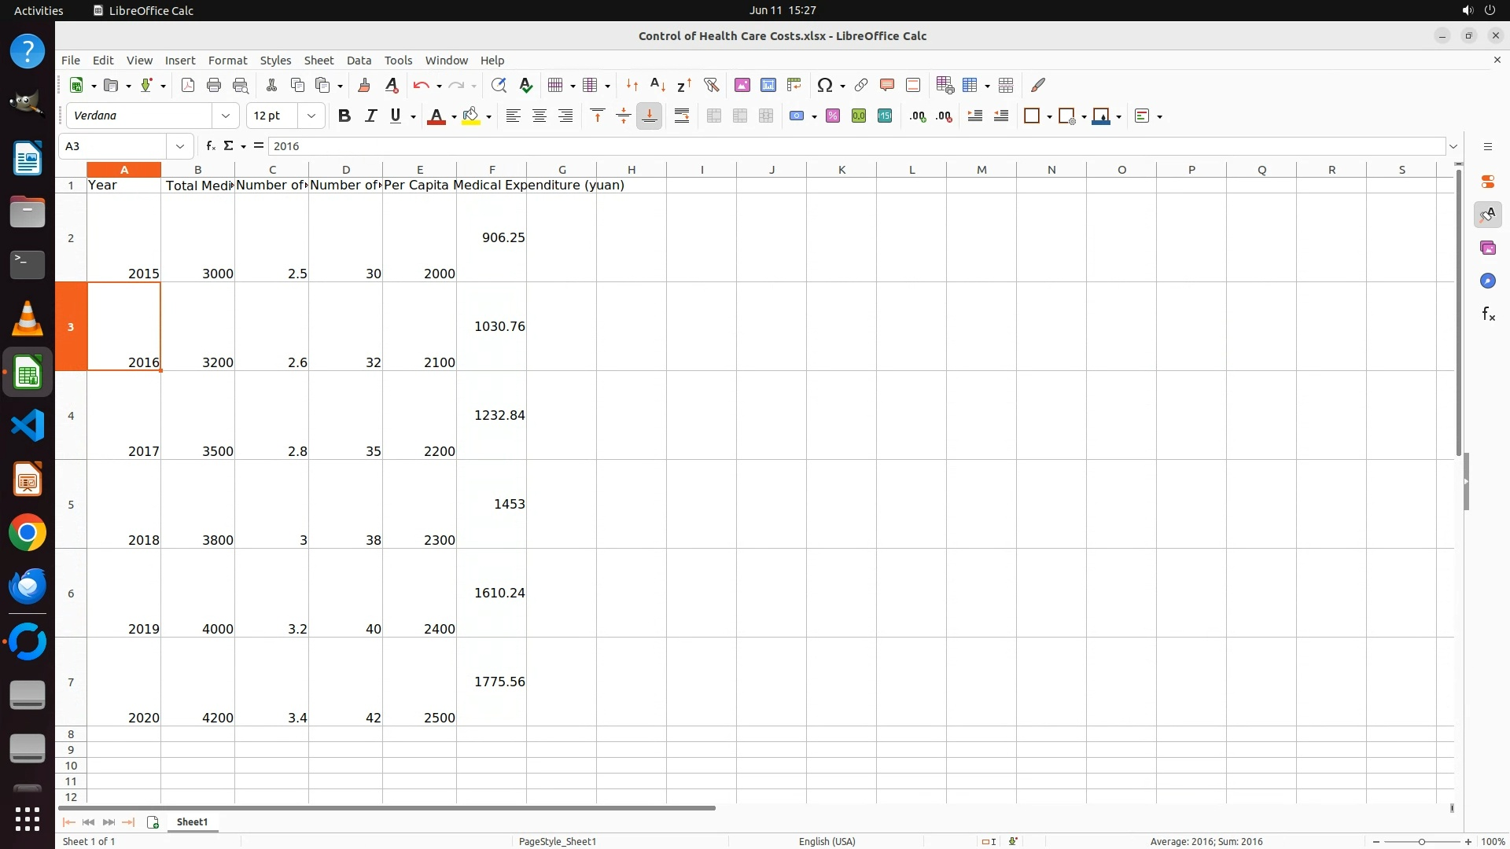The height and width of the screenshot is (849, 1510).
Task: Open the Insert Special Character icon
Action: pos(824,85)
